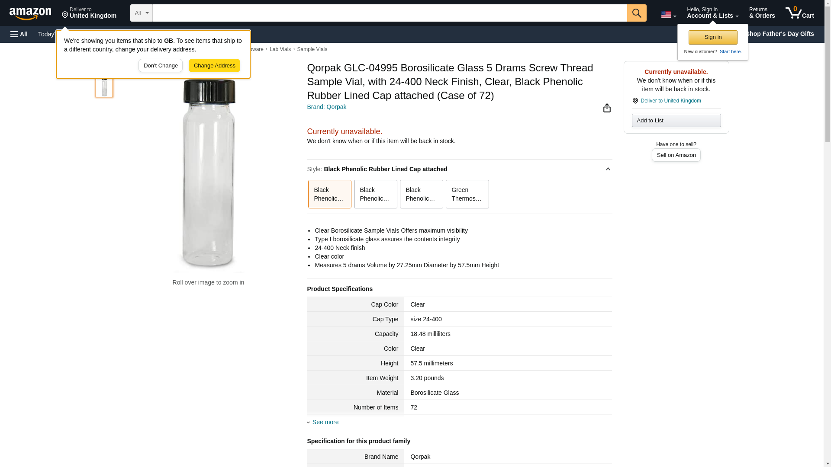Click the US flag language selector

click(x=668, y=15)
